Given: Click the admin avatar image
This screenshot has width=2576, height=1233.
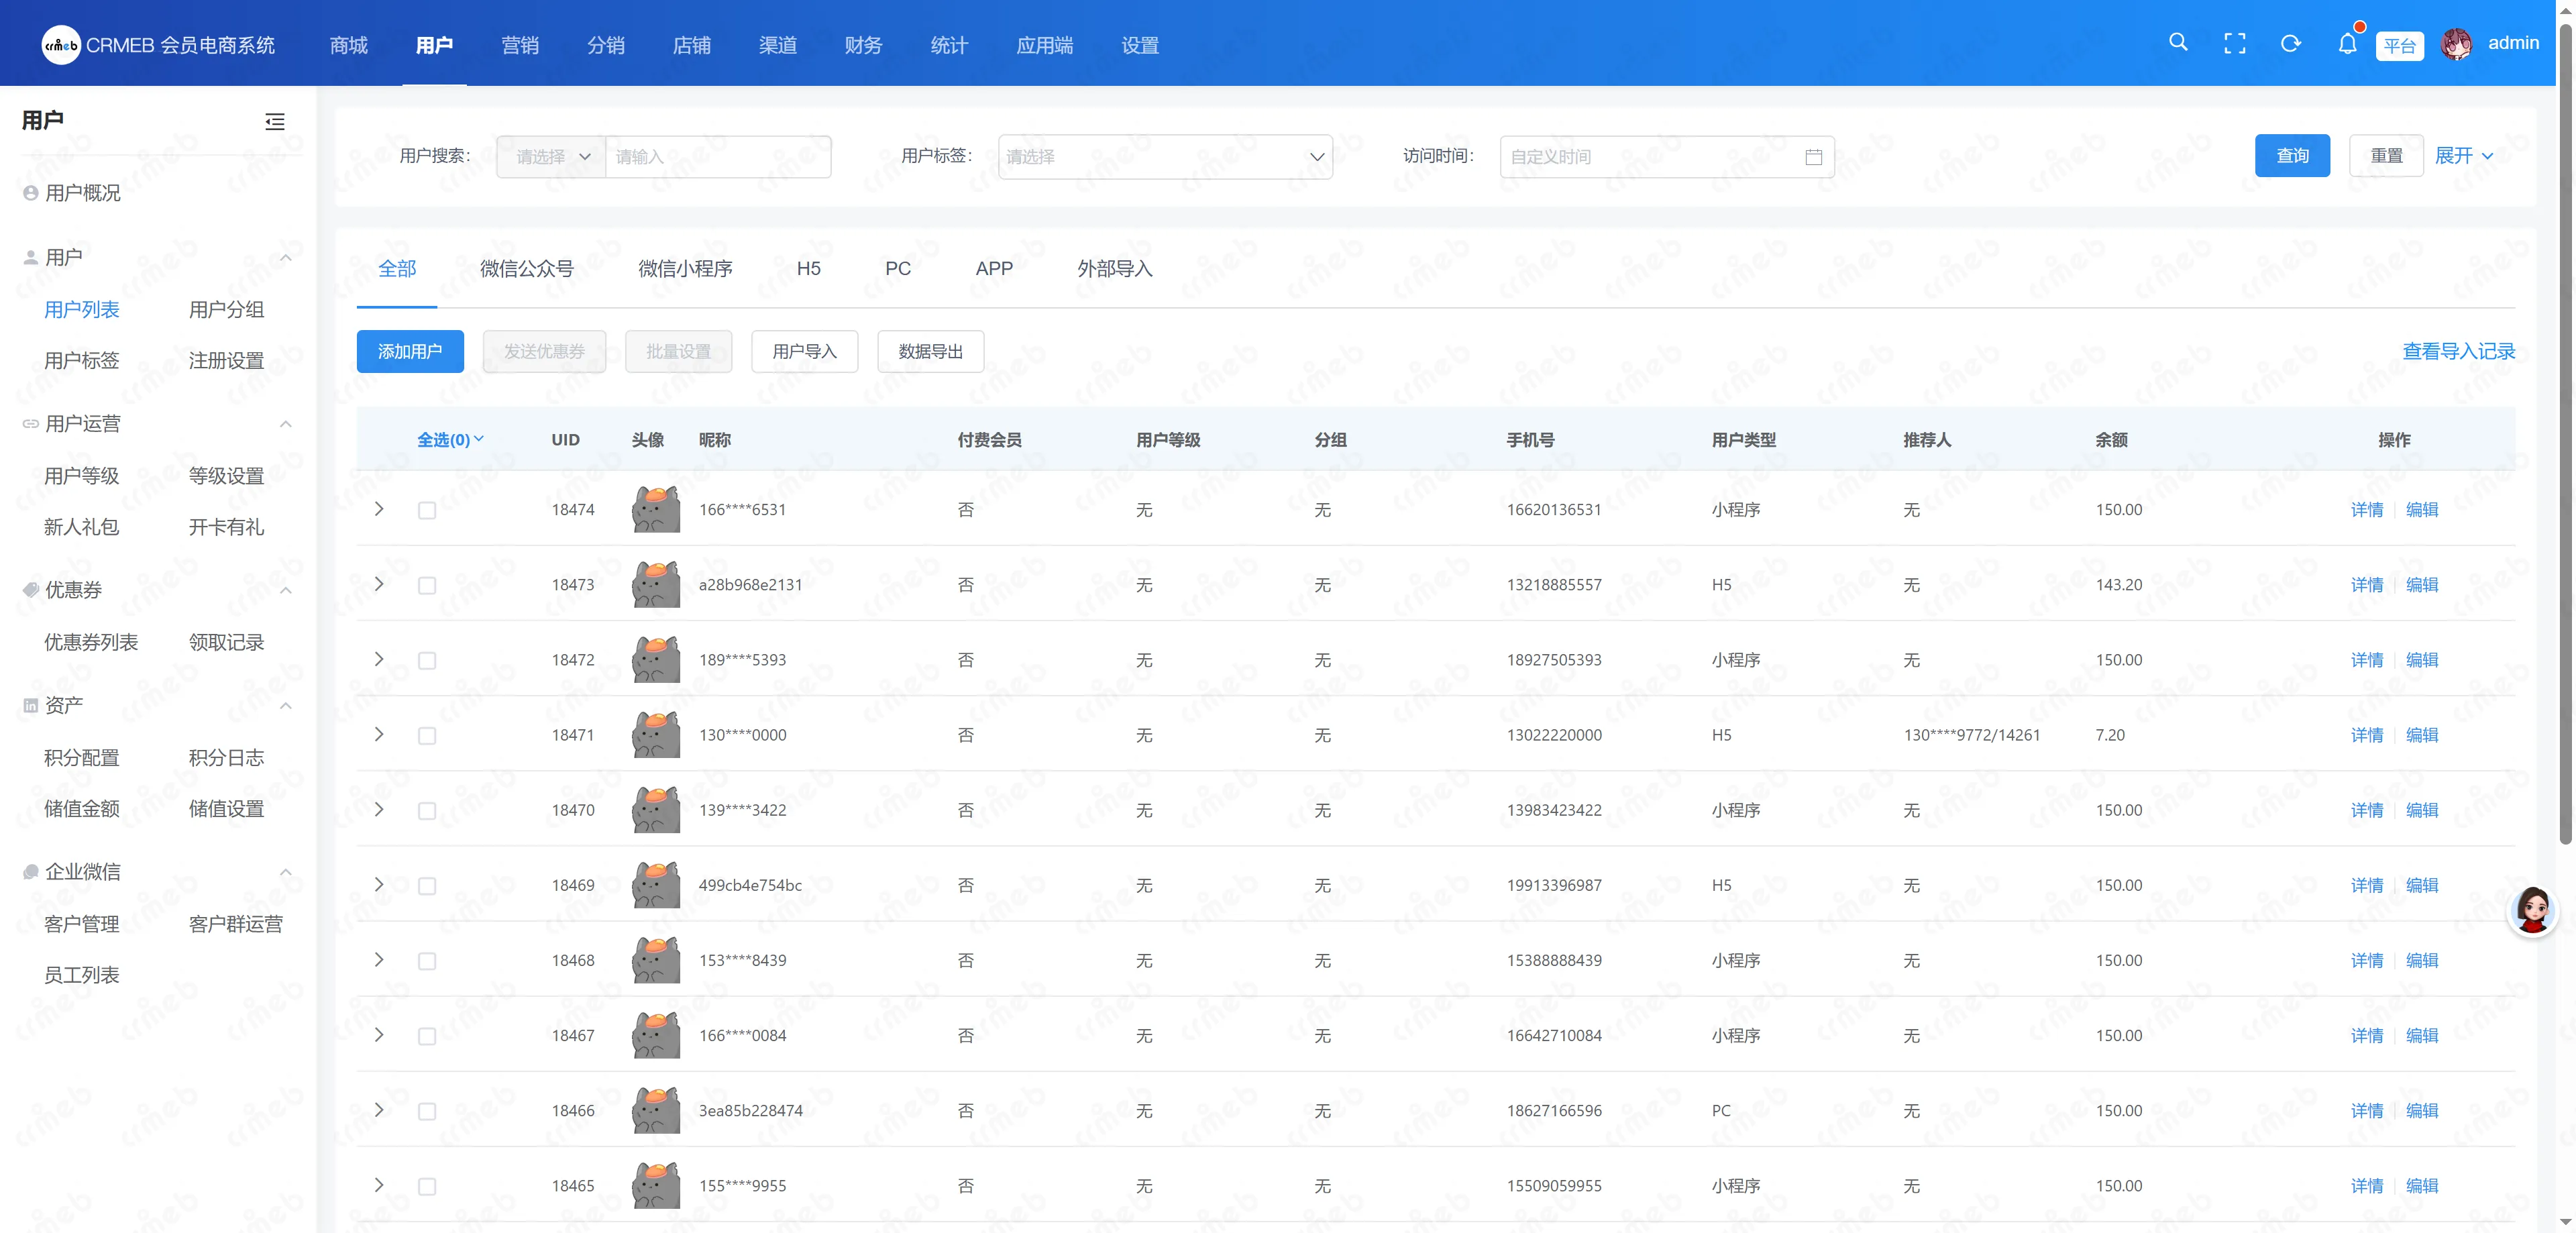Looking at the screenshot, I should pos(2457,44).
